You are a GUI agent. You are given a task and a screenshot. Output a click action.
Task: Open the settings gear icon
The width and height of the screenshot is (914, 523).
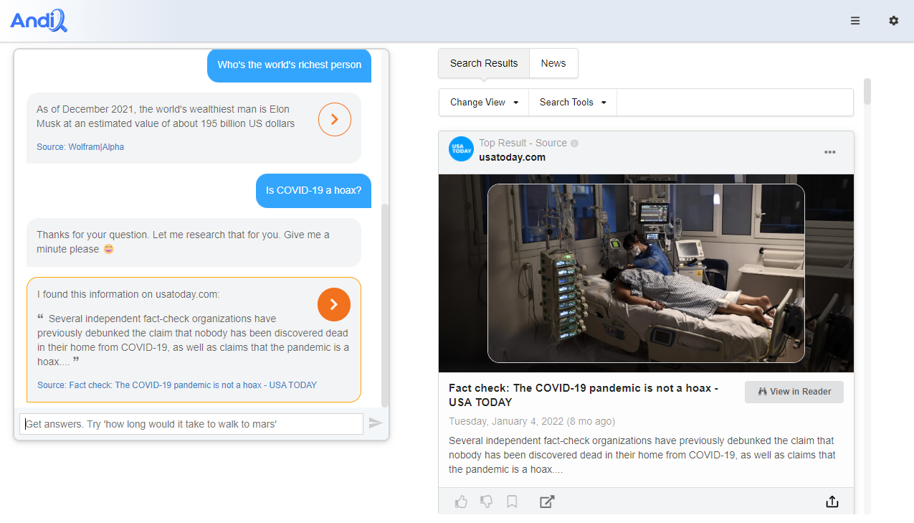893,21
